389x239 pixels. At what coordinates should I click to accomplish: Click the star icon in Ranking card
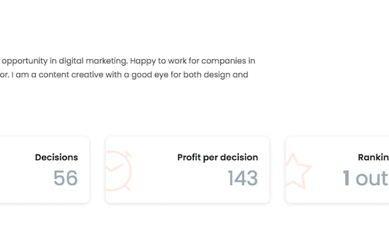[298, 171]
